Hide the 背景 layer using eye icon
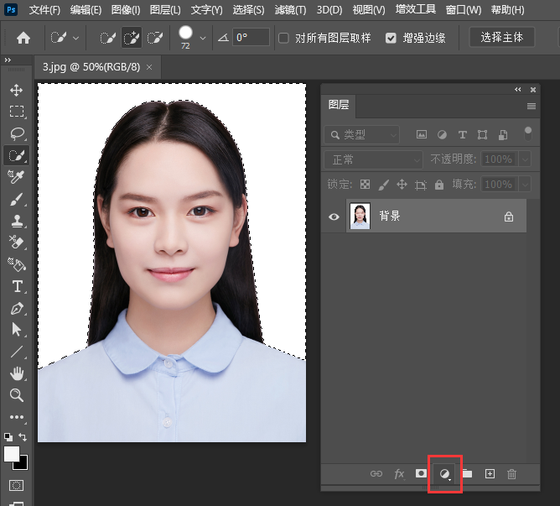Image resolution: width=560 pixels, height=506 pixels. pos(334,216)
